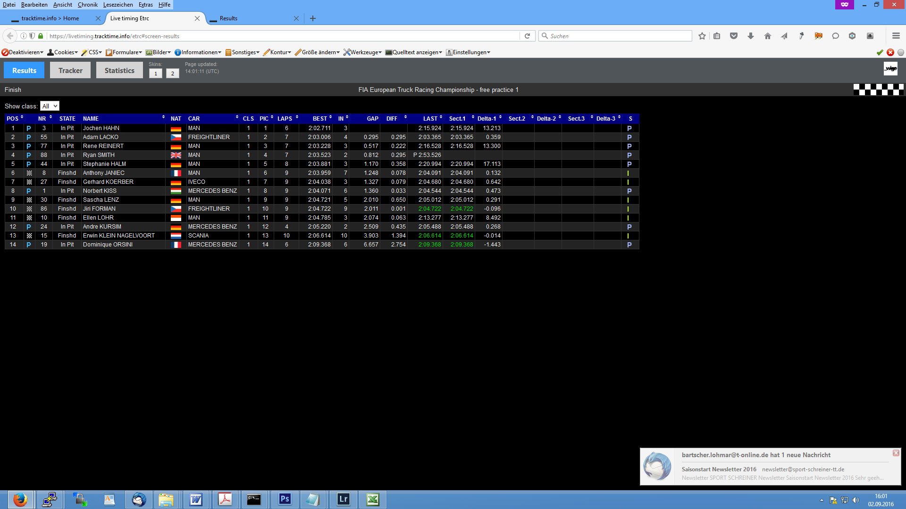The height and width of the screenshot is (509, 906).
Task: Reload the current page
Action: 528,36
